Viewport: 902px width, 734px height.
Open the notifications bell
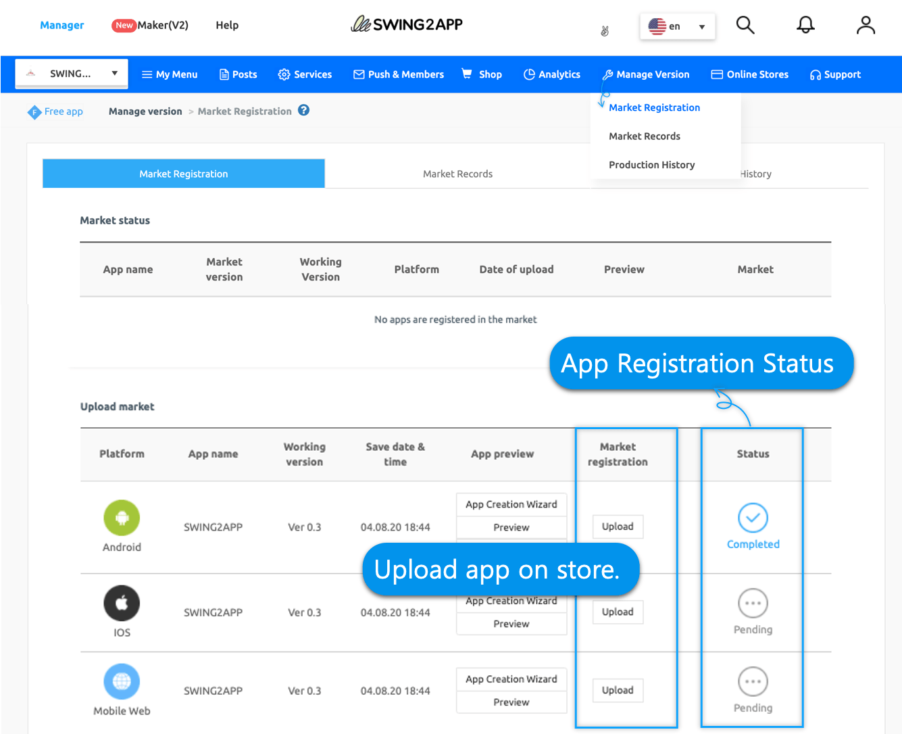click(805, 26)
